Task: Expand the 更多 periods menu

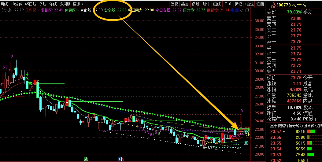Action: (x=78, y=4)
